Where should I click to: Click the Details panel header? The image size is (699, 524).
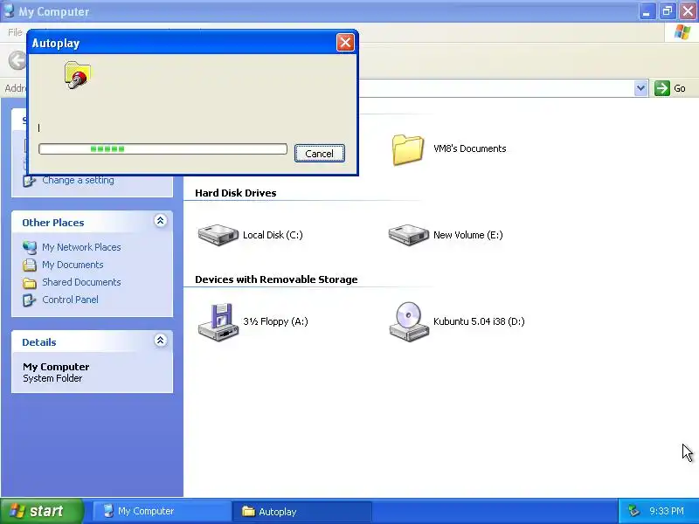pyautogui.click(x=92, y=341)
